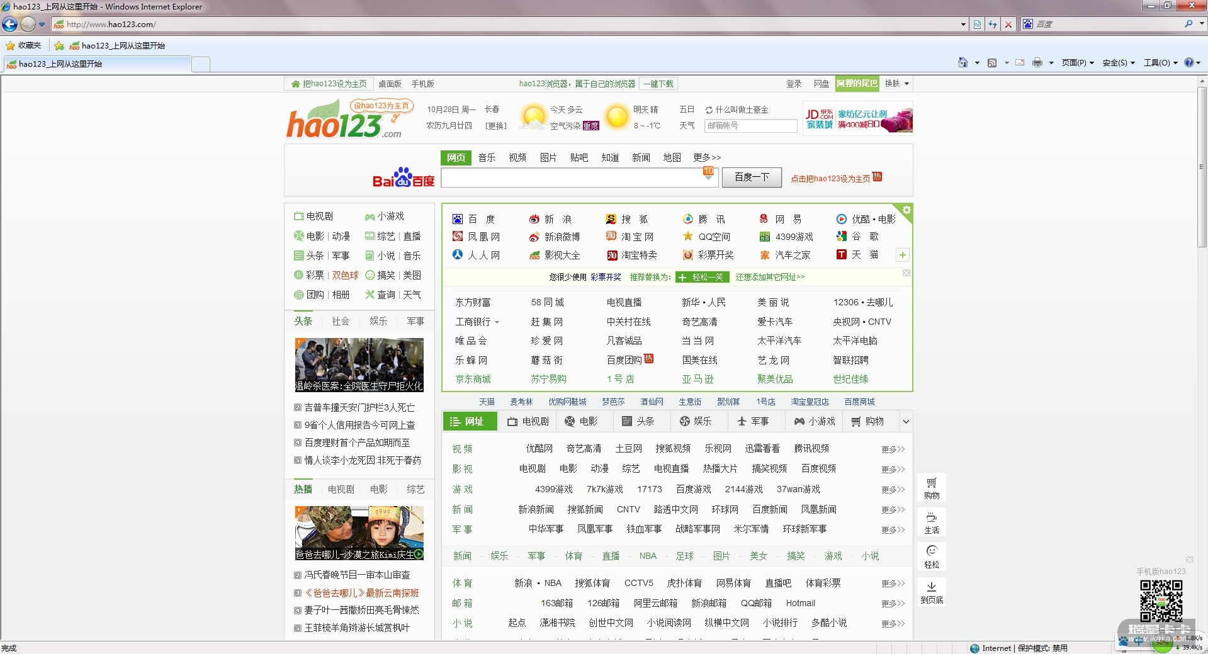
Task: Expand the category tab bar chevron
Action: 906,422
